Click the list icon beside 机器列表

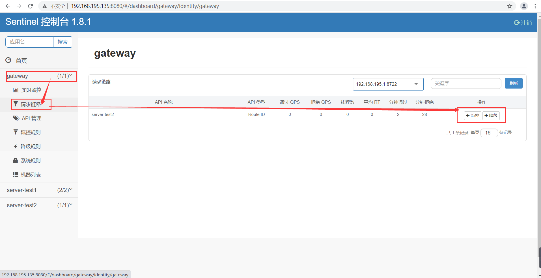pos(16,175)
